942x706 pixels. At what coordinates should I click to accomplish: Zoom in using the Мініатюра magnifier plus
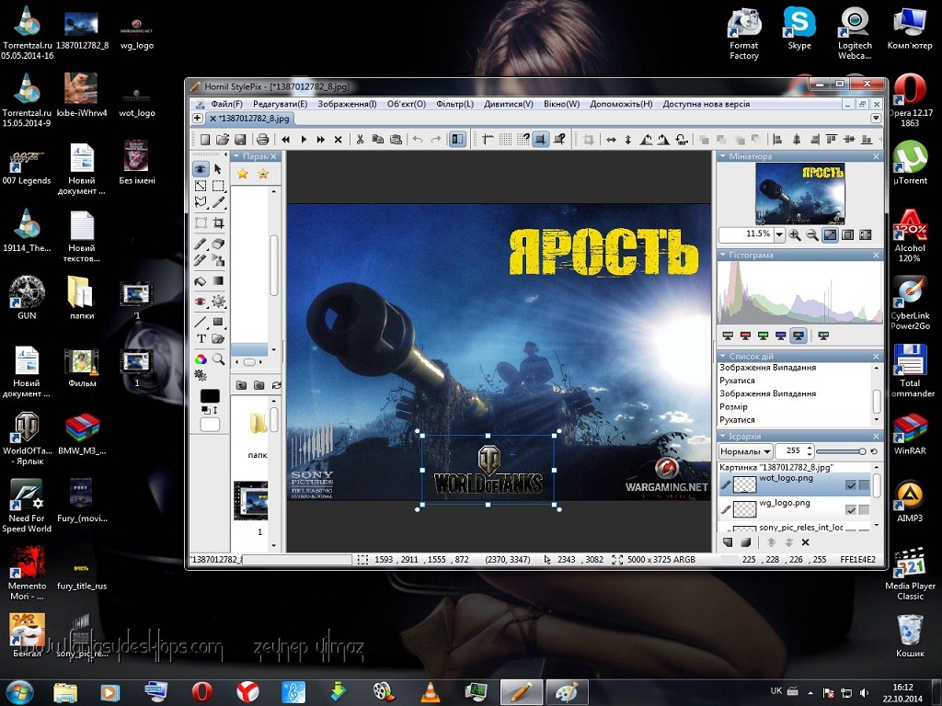point(795,235)
